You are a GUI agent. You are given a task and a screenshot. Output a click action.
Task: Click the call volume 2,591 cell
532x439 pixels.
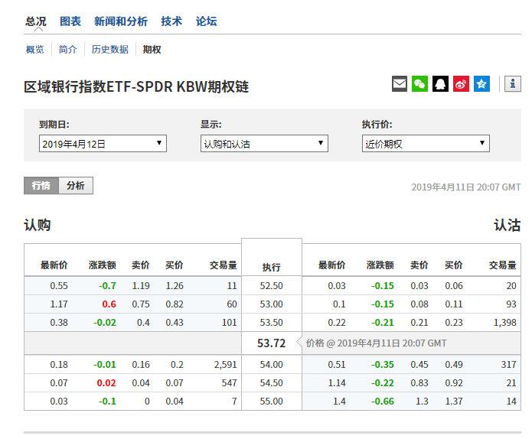click(225, 364)
